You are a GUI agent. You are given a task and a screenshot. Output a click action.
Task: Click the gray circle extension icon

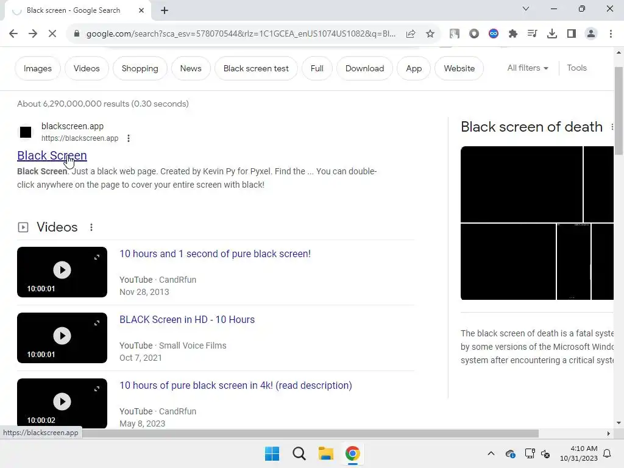point(474,34)
